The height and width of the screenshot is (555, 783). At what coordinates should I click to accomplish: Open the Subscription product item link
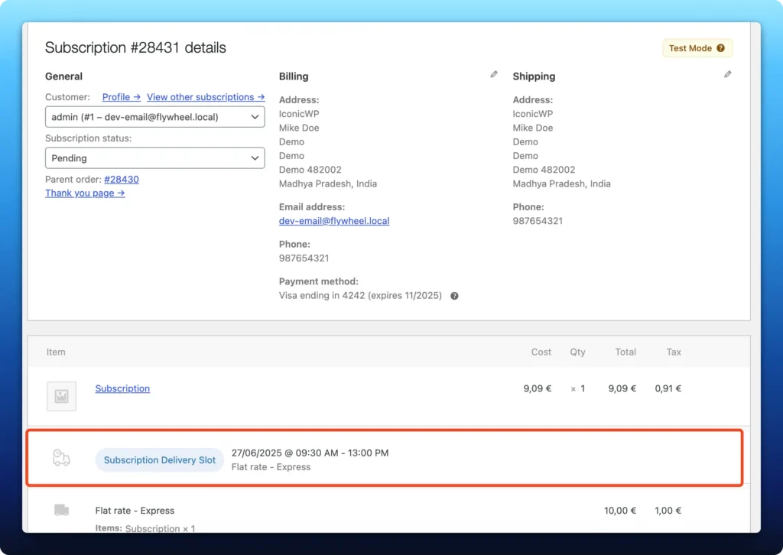click(x=122, y=388)
